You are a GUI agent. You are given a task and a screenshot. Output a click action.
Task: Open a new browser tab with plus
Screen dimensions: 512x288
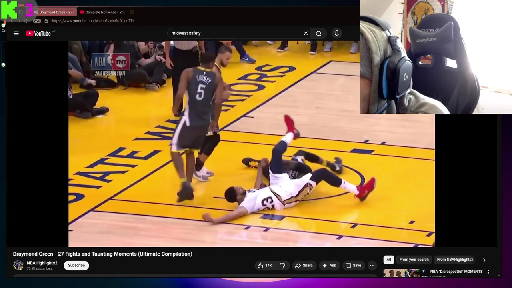pos(132,12)
